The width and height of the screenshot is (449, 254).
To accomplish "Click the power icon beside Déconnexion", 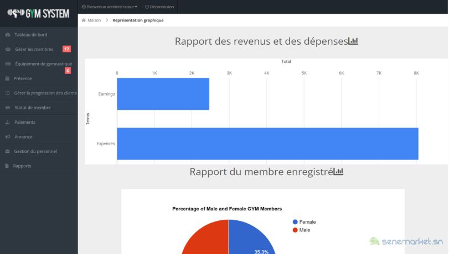I will click(147, 7).
